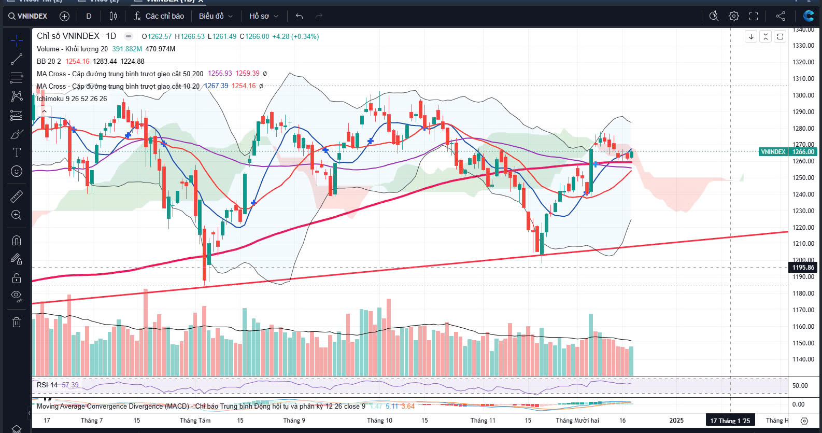Expand the left panel with small arrow
The image size is (822, 433).
tap(29, 413)
